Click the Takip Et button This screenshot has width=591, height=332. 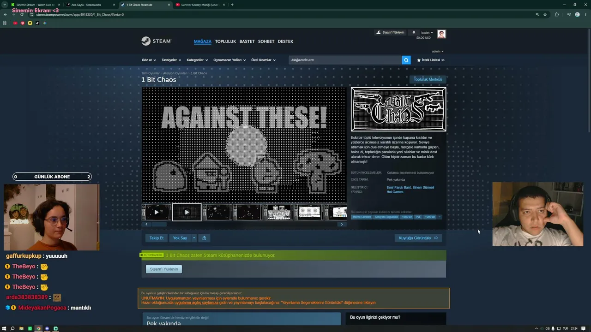click(x=157, y=238)
